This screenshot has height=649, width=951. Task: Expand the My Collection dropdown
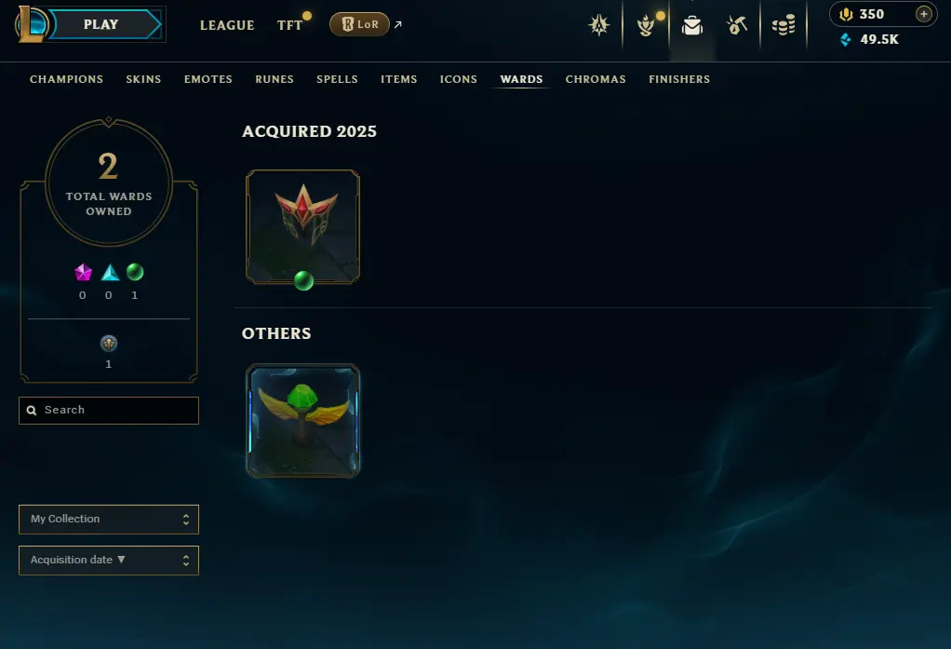(x=109, y=519)
